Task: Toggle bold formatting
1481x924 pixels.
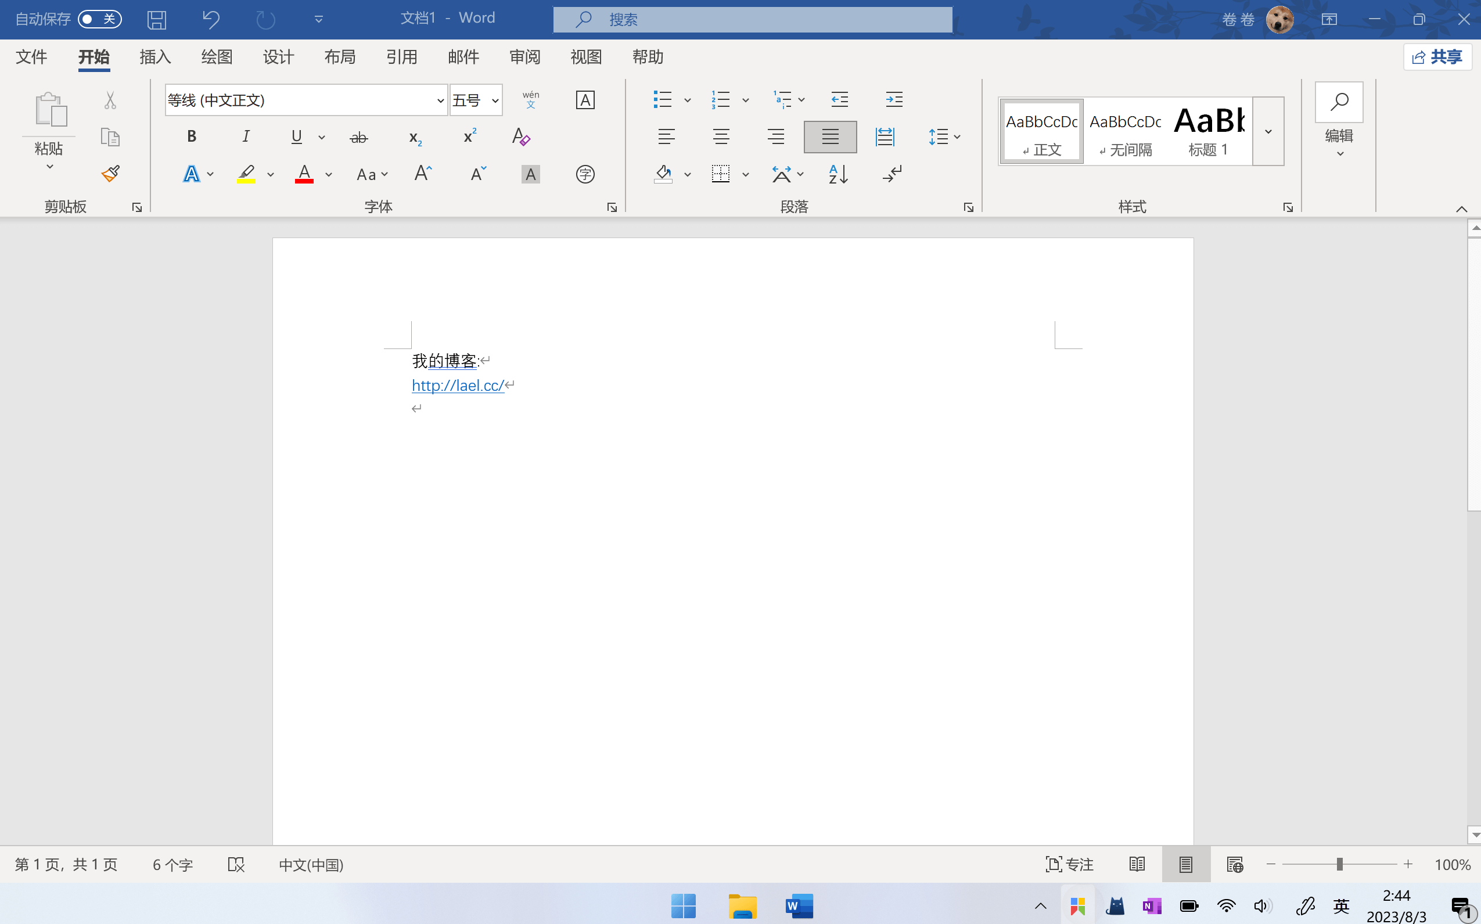Action: pyautogui.click(x=191, y=137)
